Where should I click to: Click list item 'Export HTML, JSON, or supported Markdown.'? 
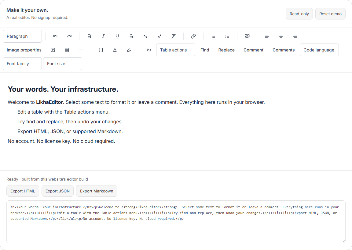coord(70,131)
